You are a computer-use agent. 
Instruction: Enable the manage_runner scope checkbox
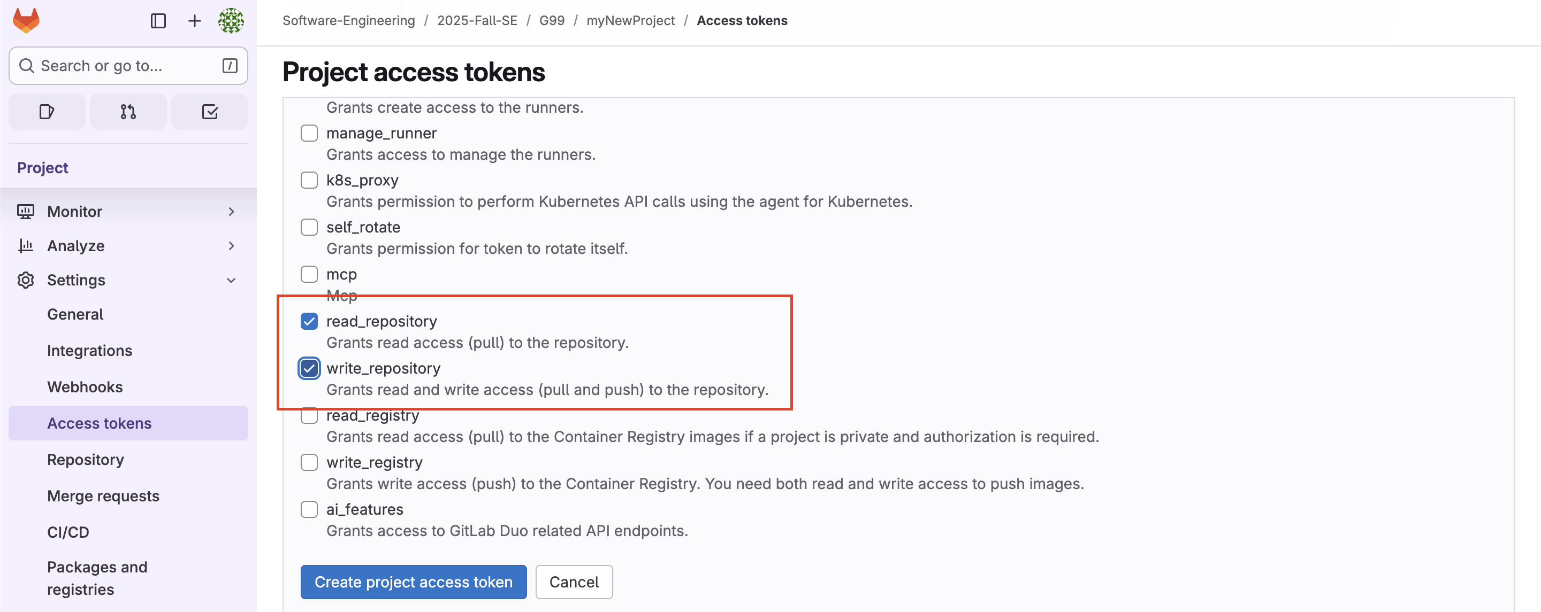[x=309, y=133]
